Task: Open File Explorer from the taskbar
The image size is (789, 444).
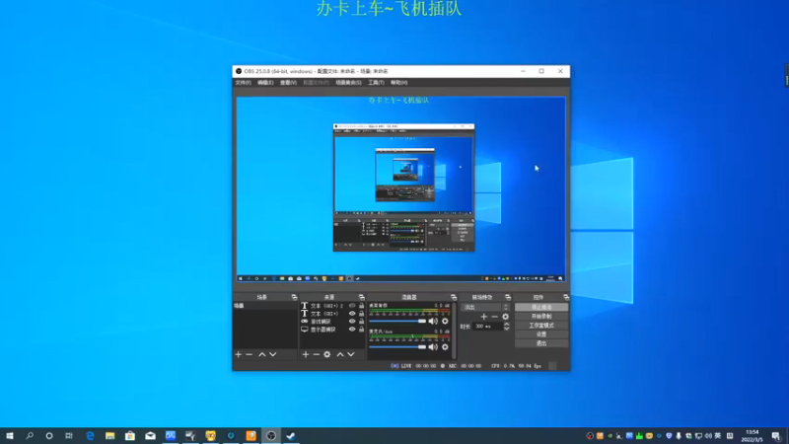Action: click(x=110, y=435)
